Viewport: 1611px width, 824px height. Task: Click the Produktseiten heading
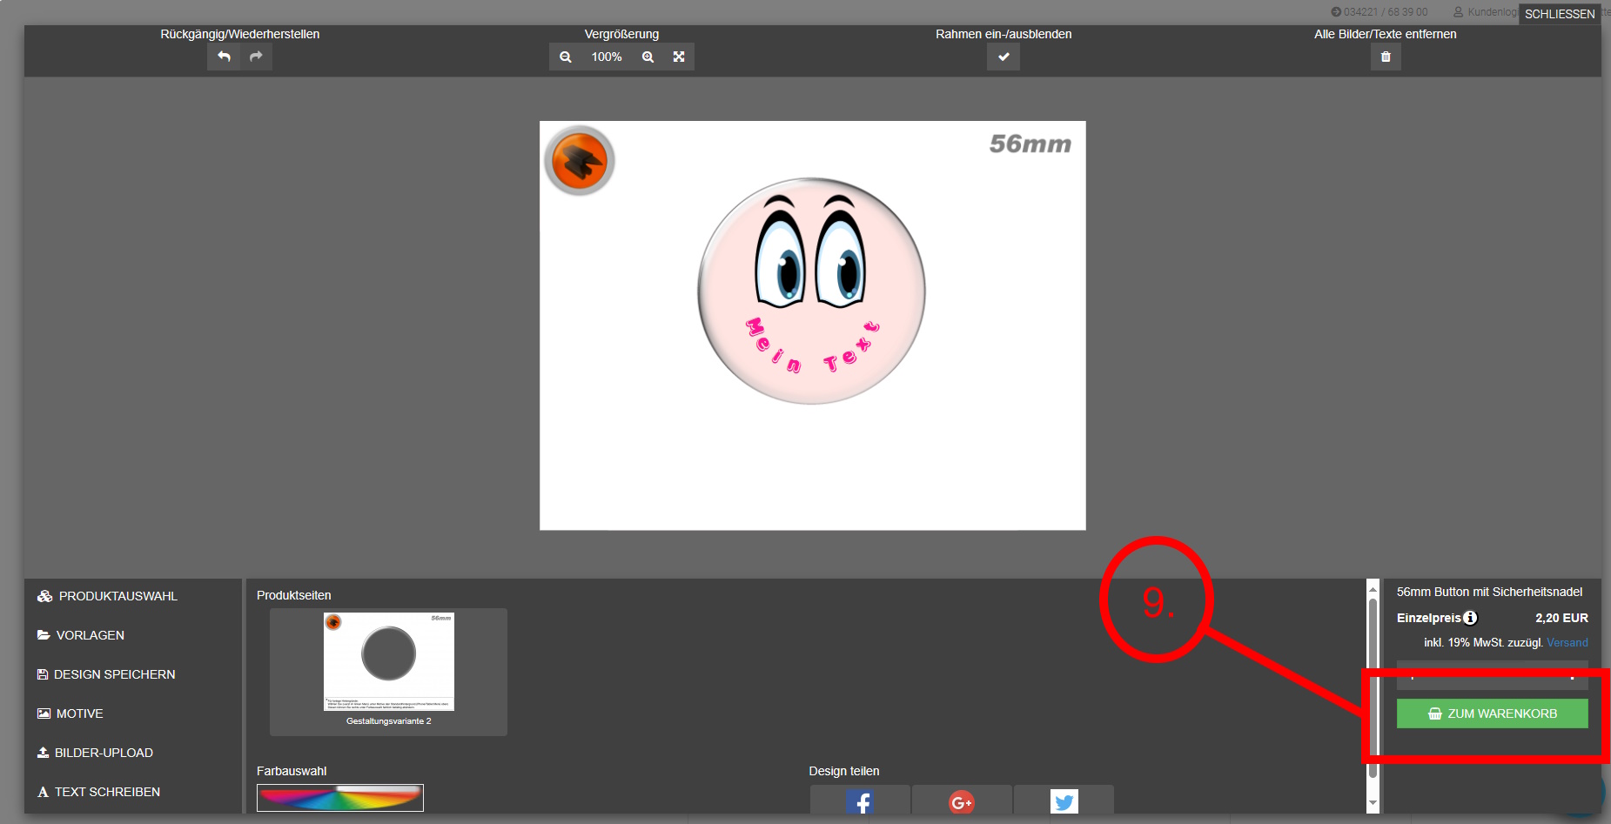[x=294, y=595]
